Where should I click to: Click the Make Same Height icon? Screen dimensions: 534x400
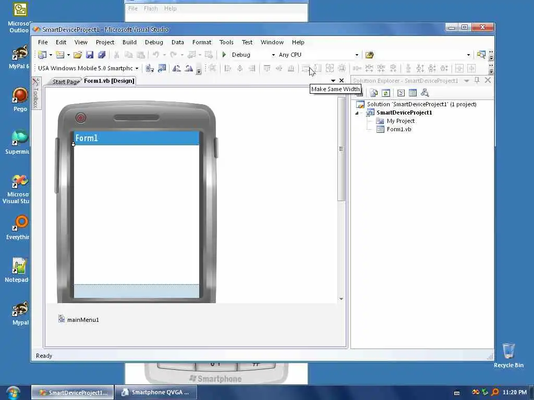tap(318, 68)
